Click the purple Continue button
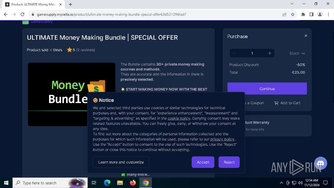This screenshot has width=334, height=188. pos(267,89)
